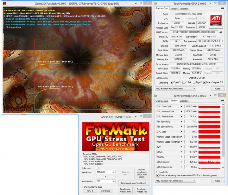Open the Fan Speed (%) sensor dropdown arrow
Image resolution: width=228 pixels, height=195 pixels.
[181, 122]
